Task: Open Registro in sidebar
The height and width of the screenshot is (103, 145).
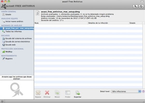Action: coord(9,59)
